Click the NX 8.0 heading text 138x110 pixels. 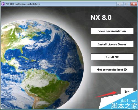pyautogui.click(x=101, y=17)
